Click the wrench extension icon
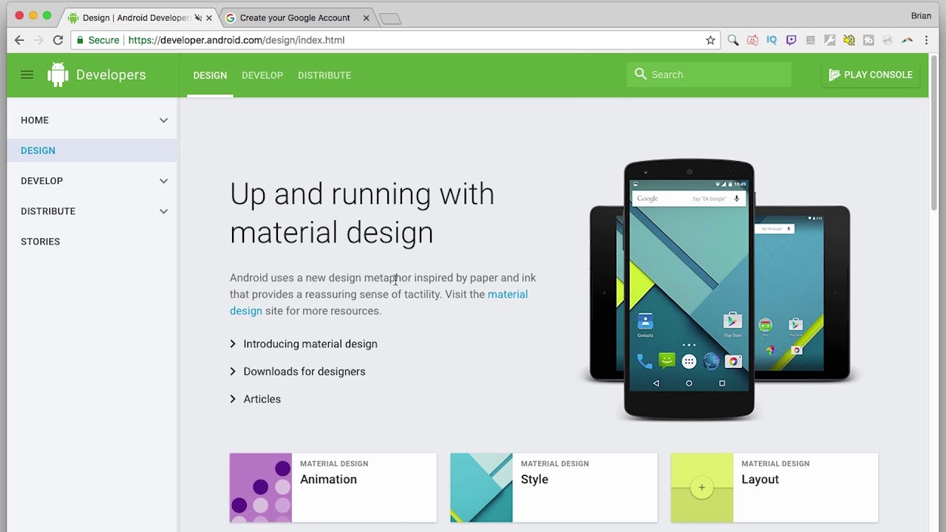The width and height of the screenshot is (946, 532). click(830, 40)
